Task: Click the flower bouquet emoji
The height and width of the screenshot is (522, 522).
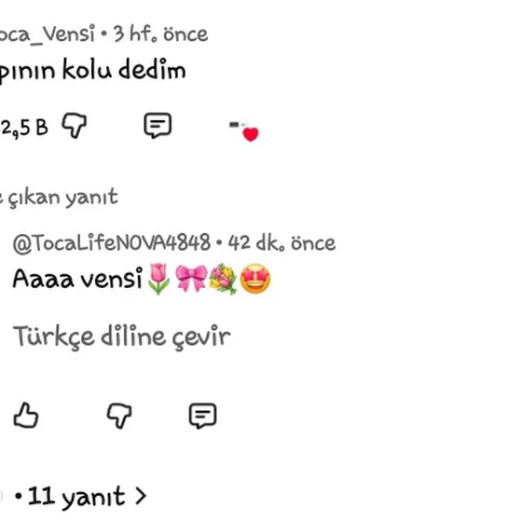Action: [223, 279]
